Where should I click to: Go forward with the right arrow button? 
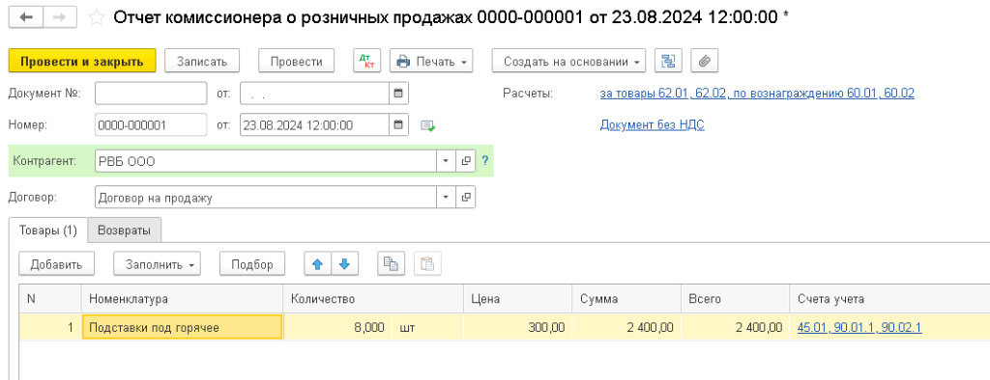point(59,17)
